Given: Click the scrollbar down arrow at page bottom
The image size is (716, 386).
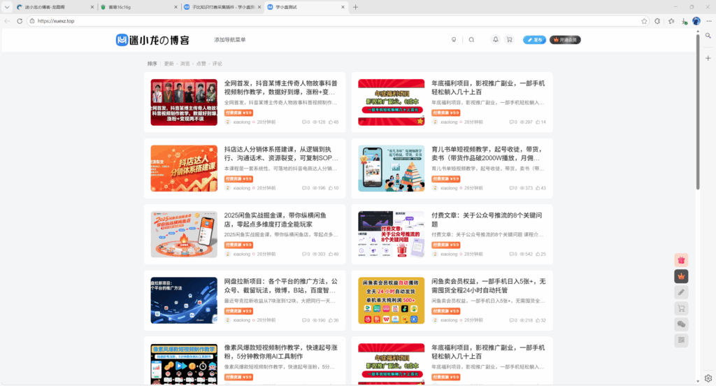Looking at the screenshot, I should tap(698, 381).
